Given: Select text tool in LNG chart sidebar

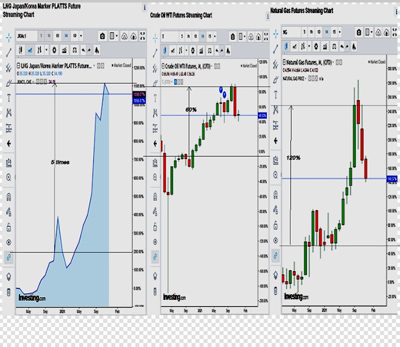Looking at the screenshot, I should pyautogui.click(x=9, y=98).
